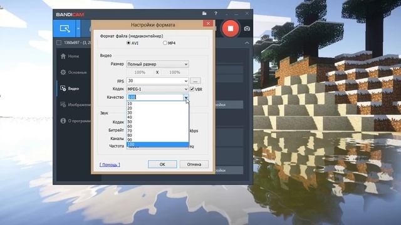
Task: Click the height 100% field
Action: 175,72
